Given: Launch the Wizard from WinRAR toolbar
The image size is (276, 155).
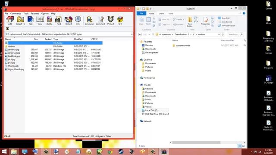Looking at the screenshot, I should pos(68,21).
